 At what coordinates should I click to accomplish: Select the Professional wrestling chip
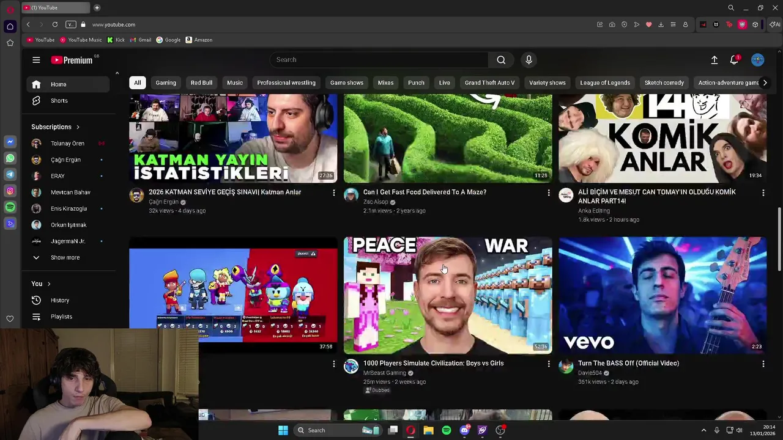(x=286, y=82)
